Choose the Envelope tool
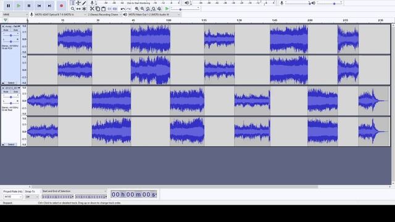Screen dimensions: 395x222 pos(78,3)
